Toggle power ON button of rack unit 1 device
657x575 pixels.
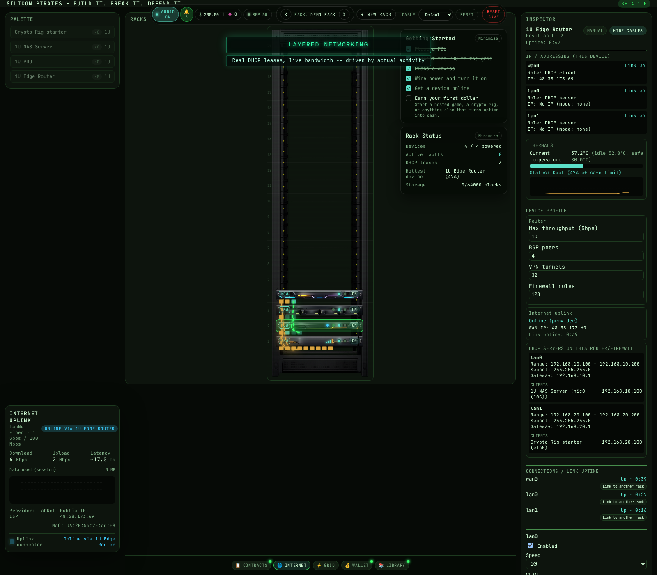(354, 341)
